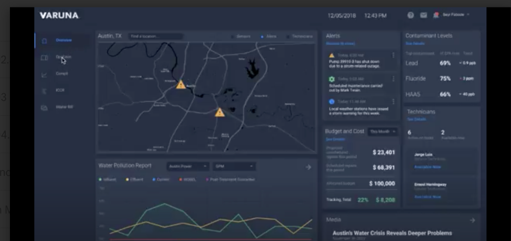The width and height of the screenshot is (511, 241).
Task: Click the 12/05/2018 date in header
Action: pyautogui.click(x=341, y=16)
